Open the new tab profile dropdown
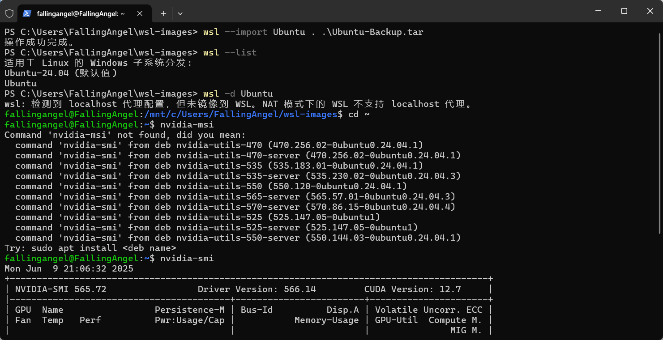The width and height of the screenshot is (663, 340). [180, 13]
